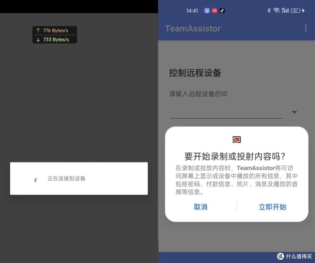Image resolution: width=315 pixels, height=263 pixels.
Task: Expand the remote device ID dropdown arrow
Action: coord(294,112)
